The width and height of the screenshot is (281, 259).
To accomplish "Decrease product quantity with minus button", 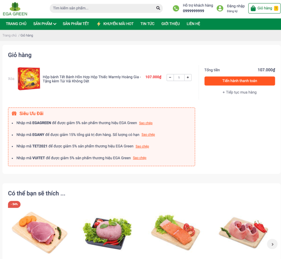I will click(x=170, y=77).
